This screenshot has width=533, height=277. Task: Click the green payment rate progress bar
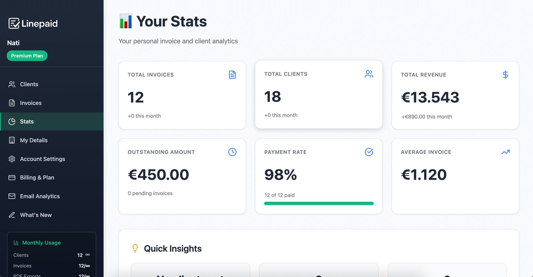pos(318,203)
